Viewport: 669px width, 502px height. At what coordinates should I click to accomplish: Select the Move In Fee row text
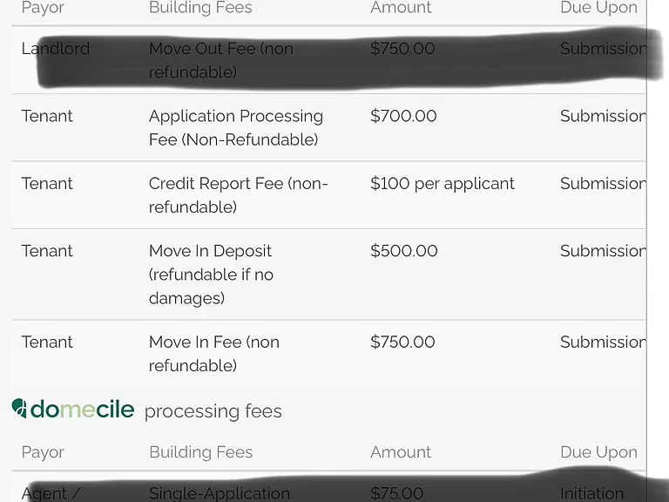(x=214, y=354)
